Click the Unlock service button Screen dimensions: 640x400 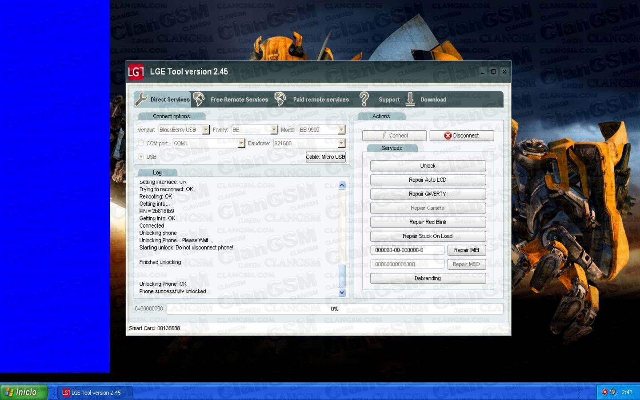pyautogui.click(x=428, y=166)
